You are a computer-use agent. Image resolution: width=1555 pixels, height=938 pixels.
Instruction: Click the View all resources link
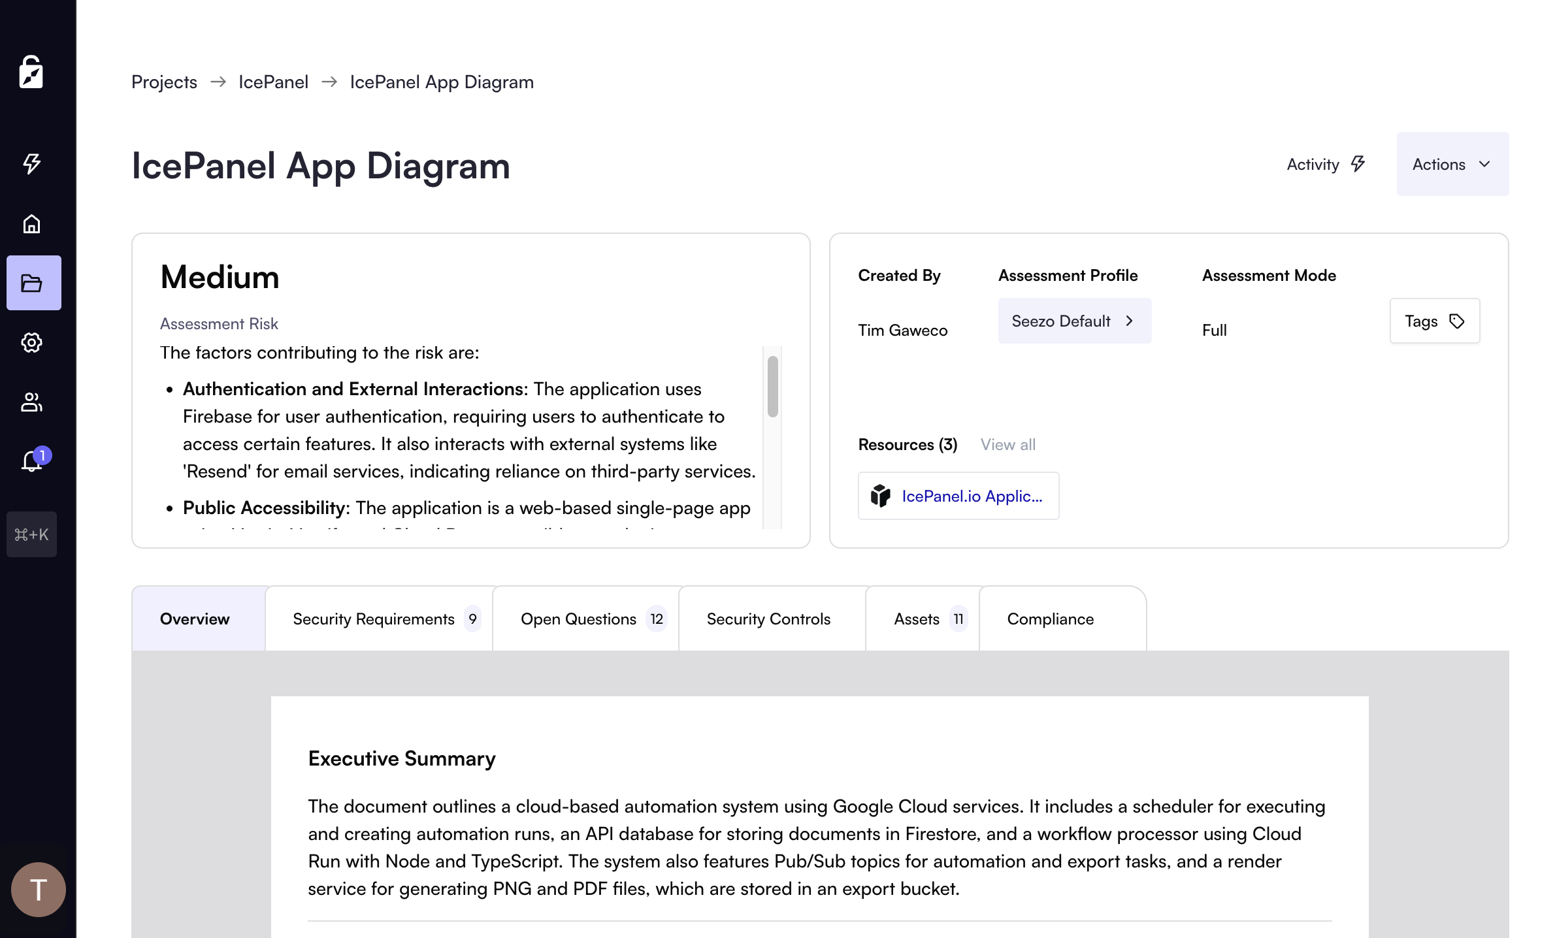[1007, 444]
